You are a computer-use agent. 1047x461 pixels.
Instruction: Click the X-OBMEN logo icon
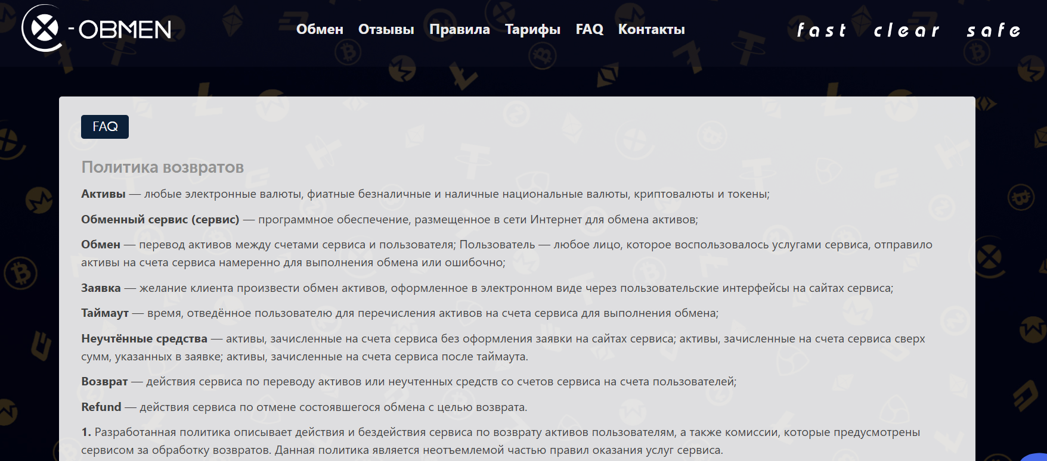(x=42, y=28)
